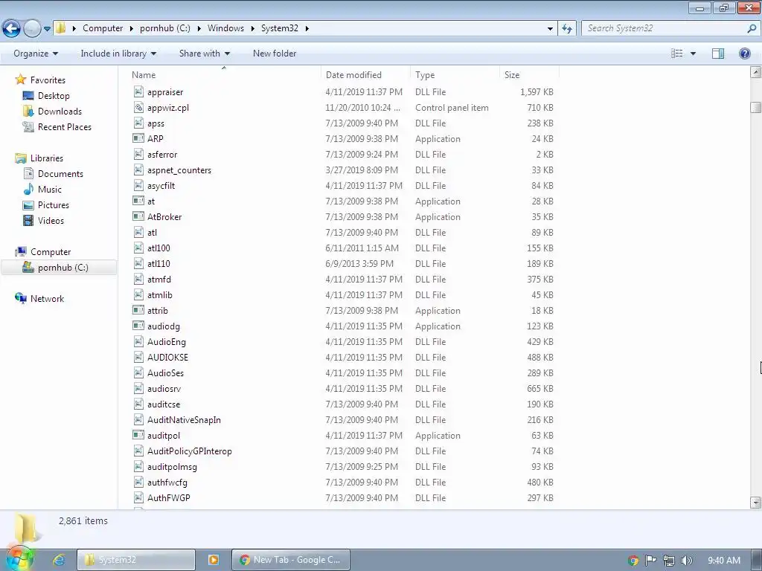The height and width of the screenshot is (571, 762).
Task: Open the Documents library
Action: coord(60,174)
